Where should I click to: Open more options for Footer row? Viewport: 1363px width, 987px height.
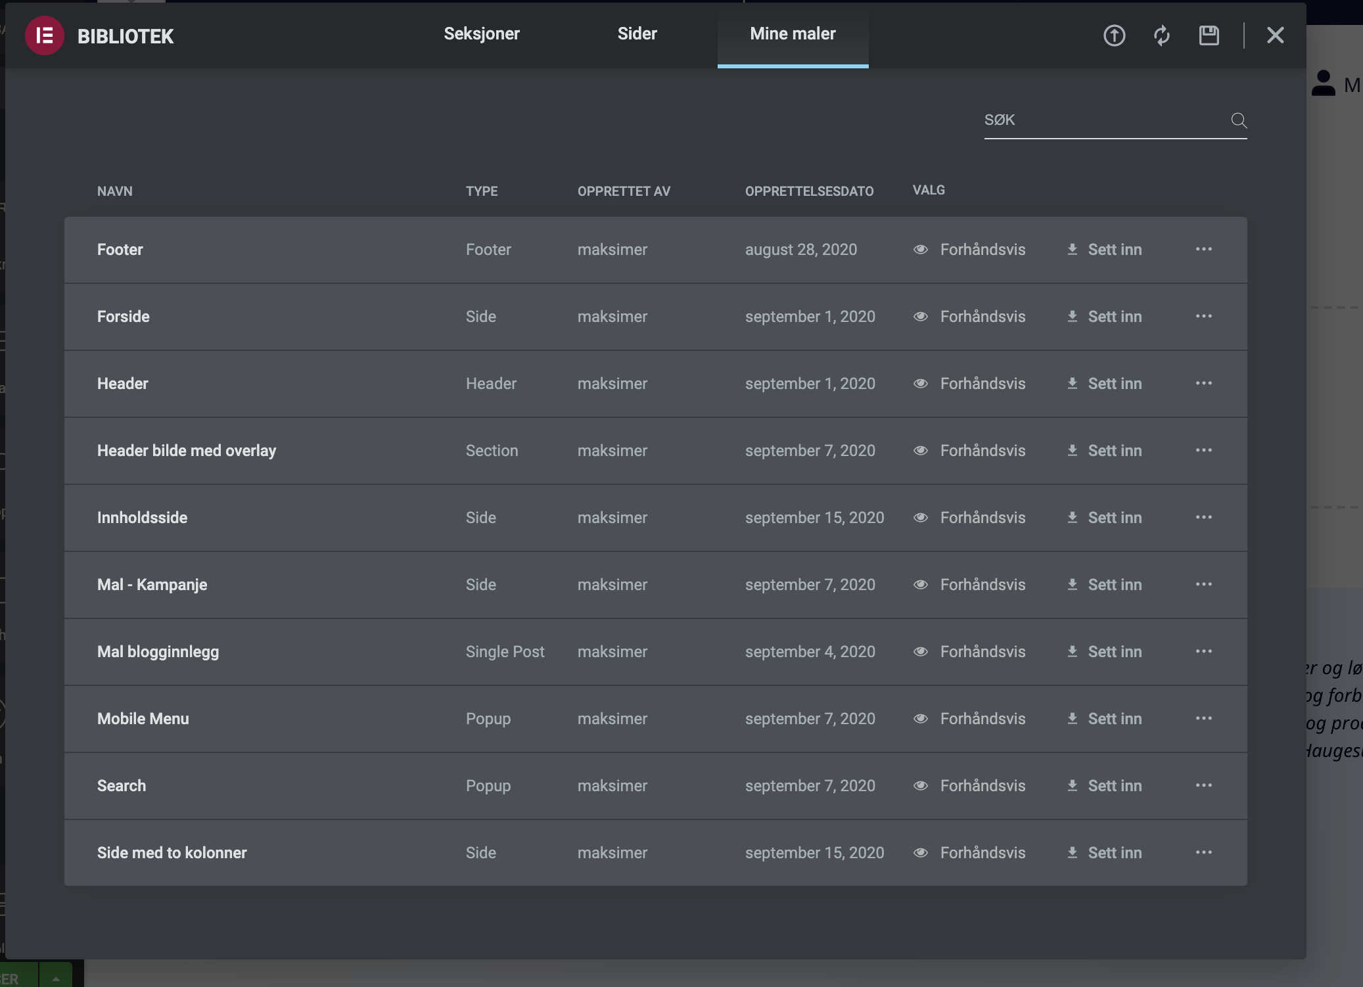pyautogui.click(x=1204, y=249)
